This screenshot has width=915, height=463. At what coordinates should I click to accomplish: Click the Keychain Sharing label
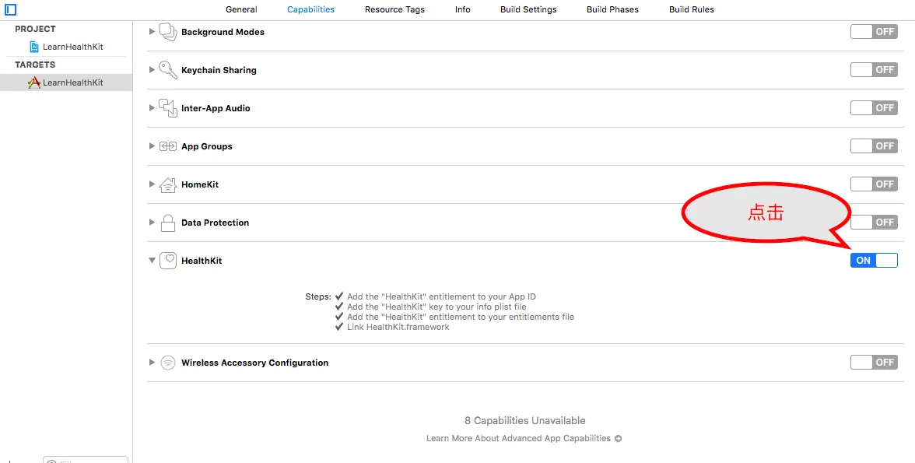tap(219, 70)
